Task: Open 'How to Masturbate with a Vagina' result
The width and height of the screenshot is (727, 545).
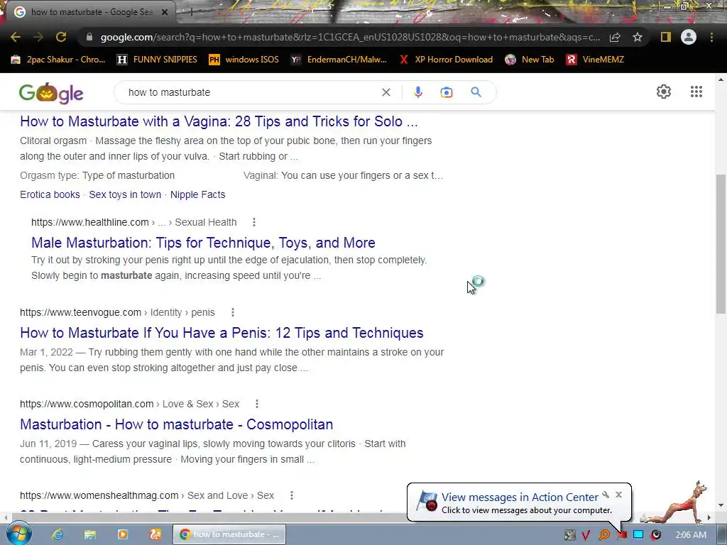Action: 219,121
